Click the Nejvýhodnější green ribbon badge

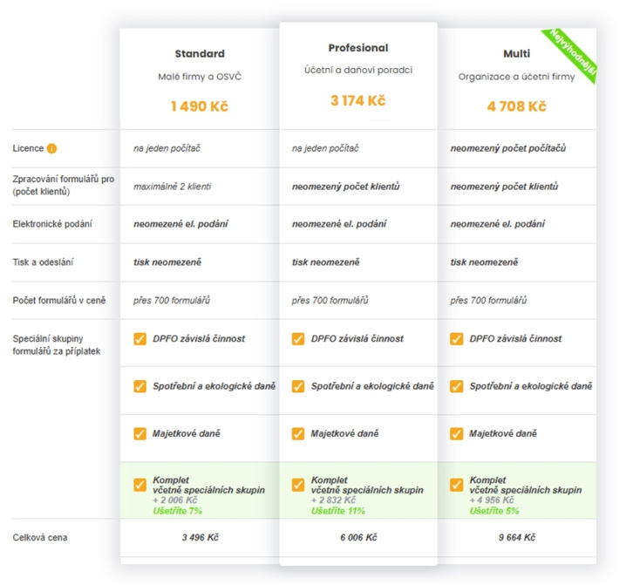click(x=573, y=52)
